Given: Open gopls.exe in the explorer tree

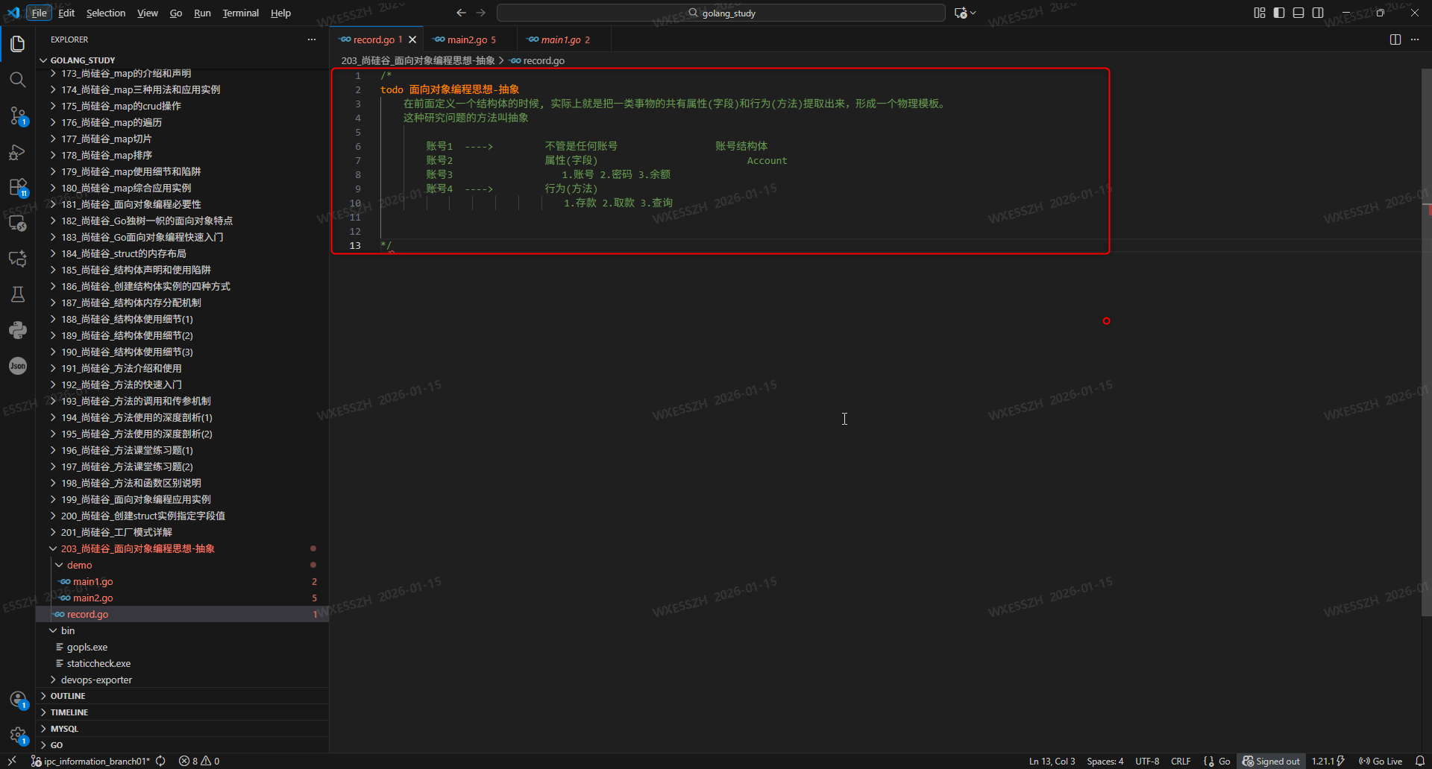Looking at the screenshot, I should (182, 647).
